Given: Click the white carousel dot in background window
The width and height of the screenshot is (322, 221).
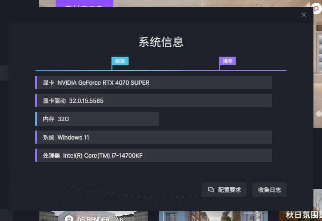Looking at the screenshot, I should [319, 114].
